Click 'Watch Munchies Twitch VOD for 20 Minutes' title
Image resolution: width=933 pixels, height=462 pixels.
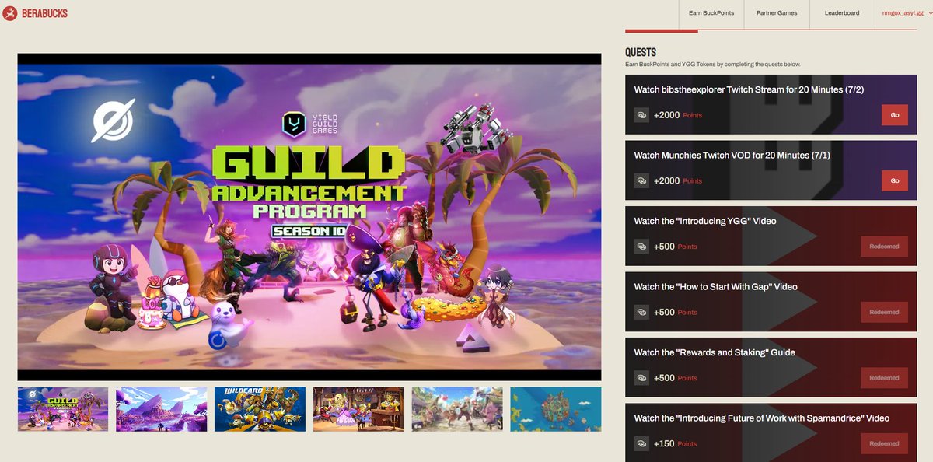click(732, 156)
